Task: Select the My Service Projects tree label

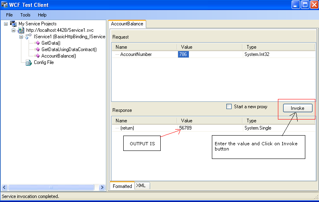Action: [x=37, y=24]
